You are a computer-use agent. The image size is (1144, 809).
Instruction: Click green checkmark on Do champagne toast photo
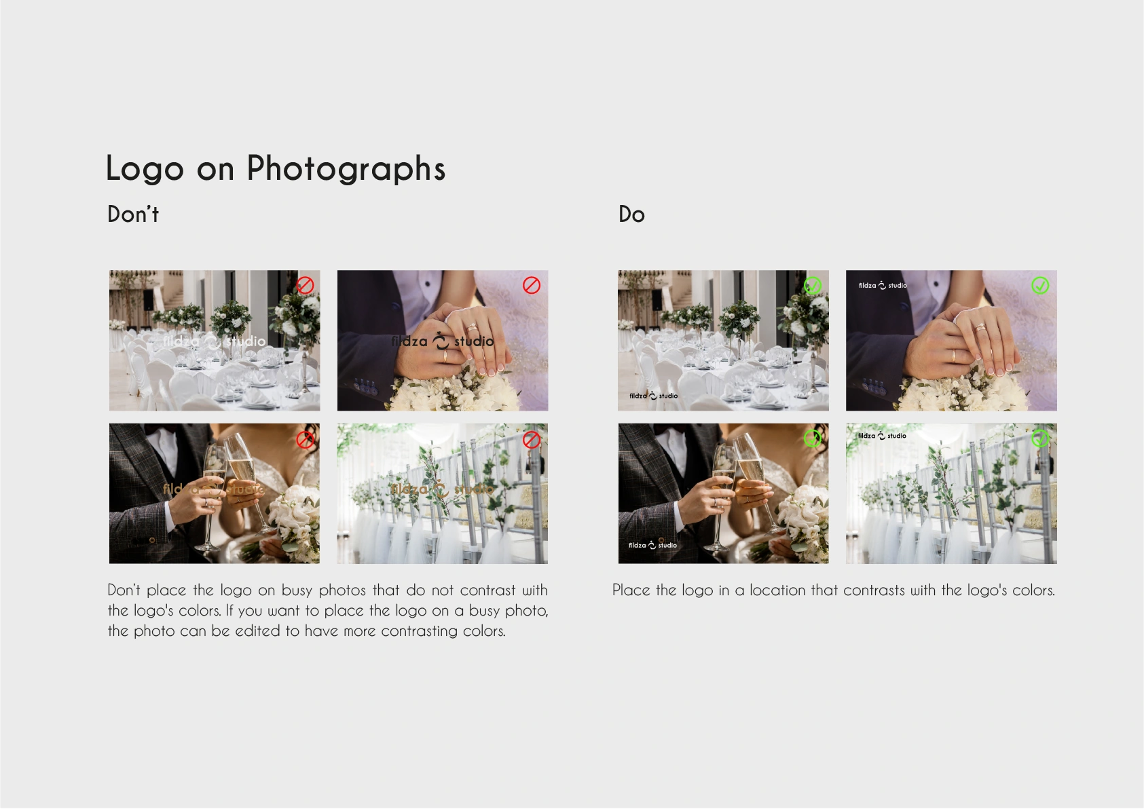click(813, 439)
